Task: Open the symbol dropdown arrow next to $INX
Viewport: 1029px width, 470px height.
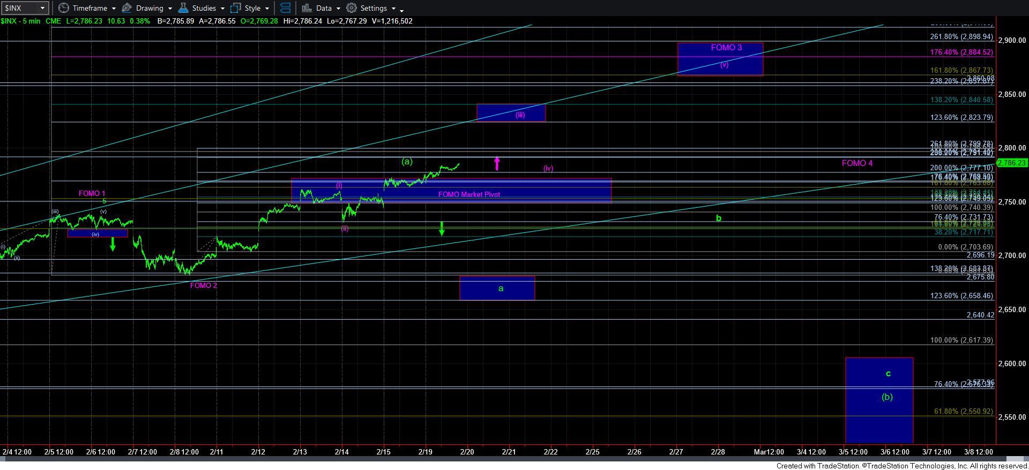Action: [x=42, y=8]
